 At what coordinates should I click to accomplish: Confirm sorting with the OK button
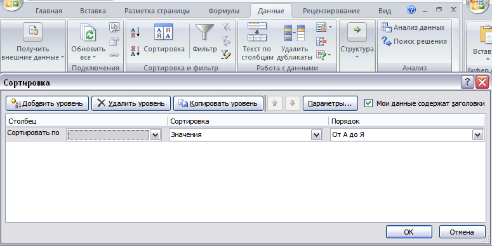409,232
